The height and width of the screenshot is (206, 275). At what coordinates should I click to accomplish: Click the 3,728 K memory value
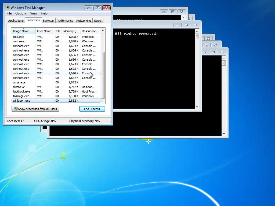(x=73, y=91)
